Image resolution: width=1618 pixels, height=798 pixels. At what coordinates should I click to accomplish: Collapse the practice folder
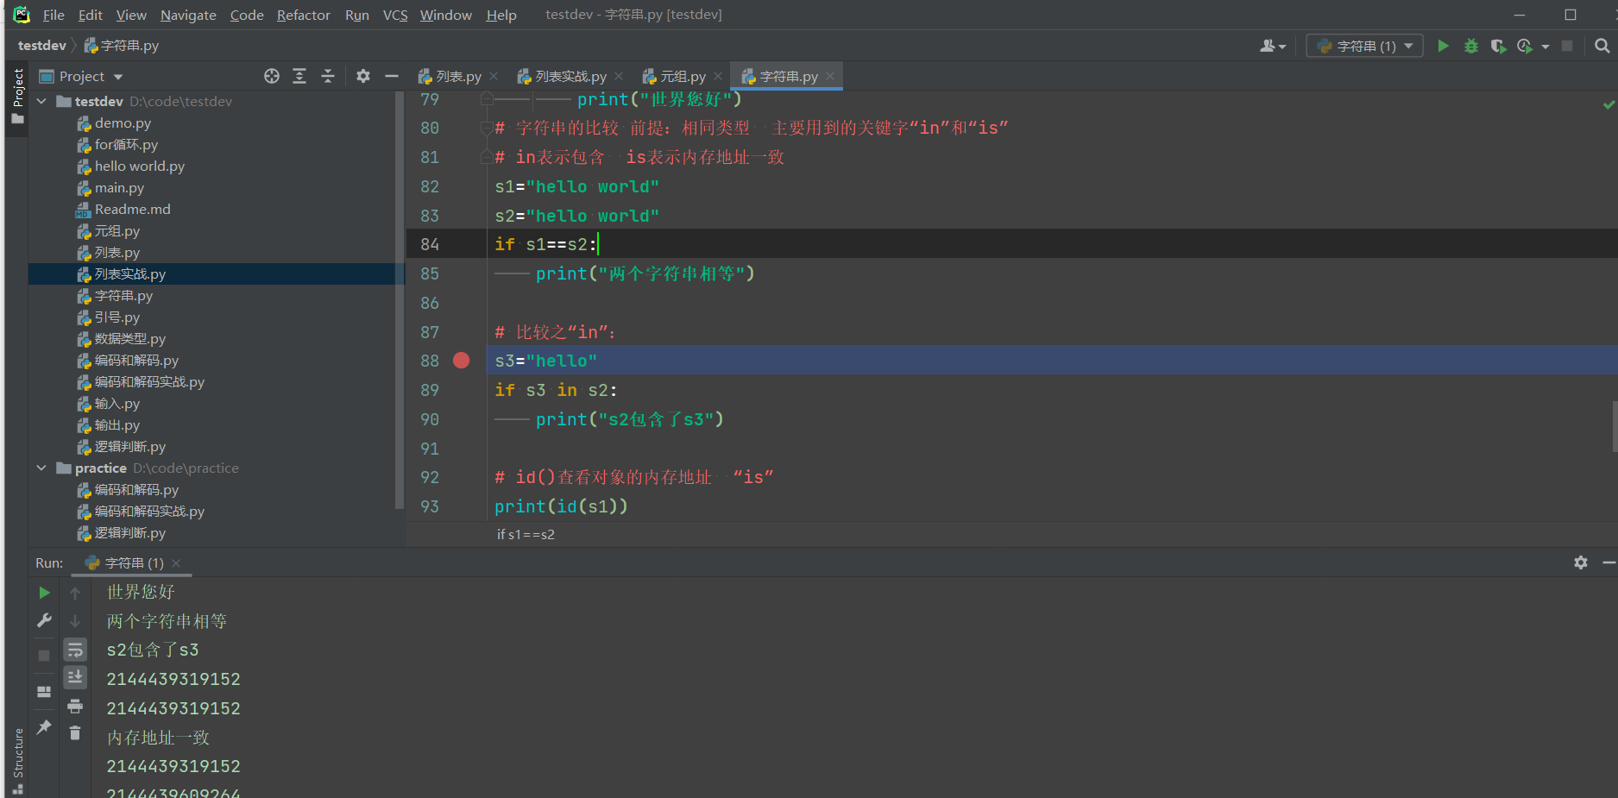pyautogui.click(x=41, y=468)
